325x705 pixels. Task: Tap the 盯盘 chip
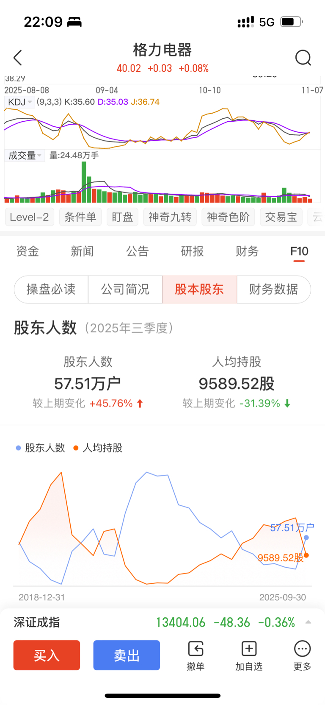point(123,217)
